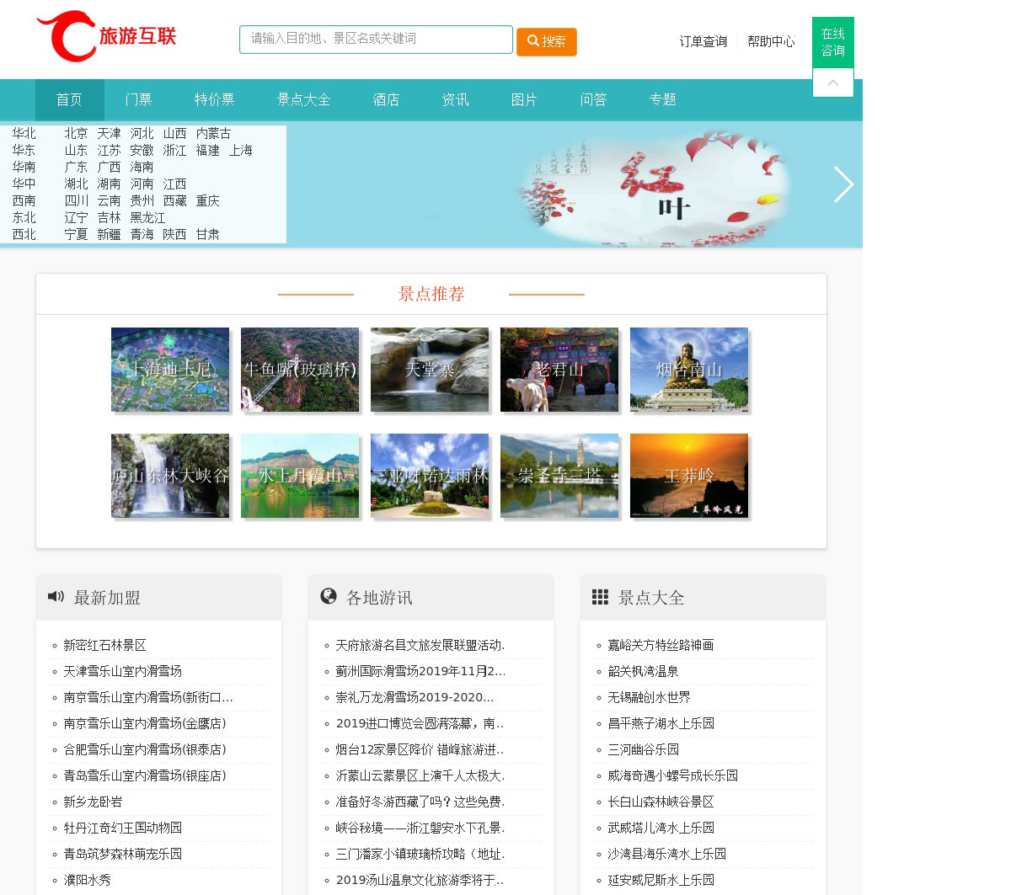Open the 酒店 nav tab
This screenshot has height=895, width=1011.
tap(386, 100)
